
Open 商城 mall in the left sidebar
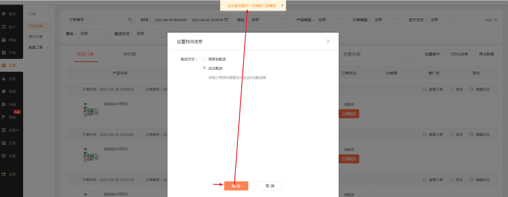tap(9, 40)
